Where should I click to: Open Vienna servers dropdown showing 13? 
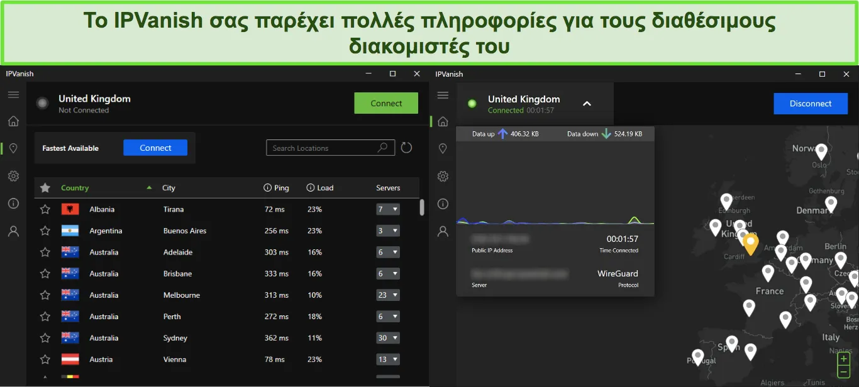(388, 359)
